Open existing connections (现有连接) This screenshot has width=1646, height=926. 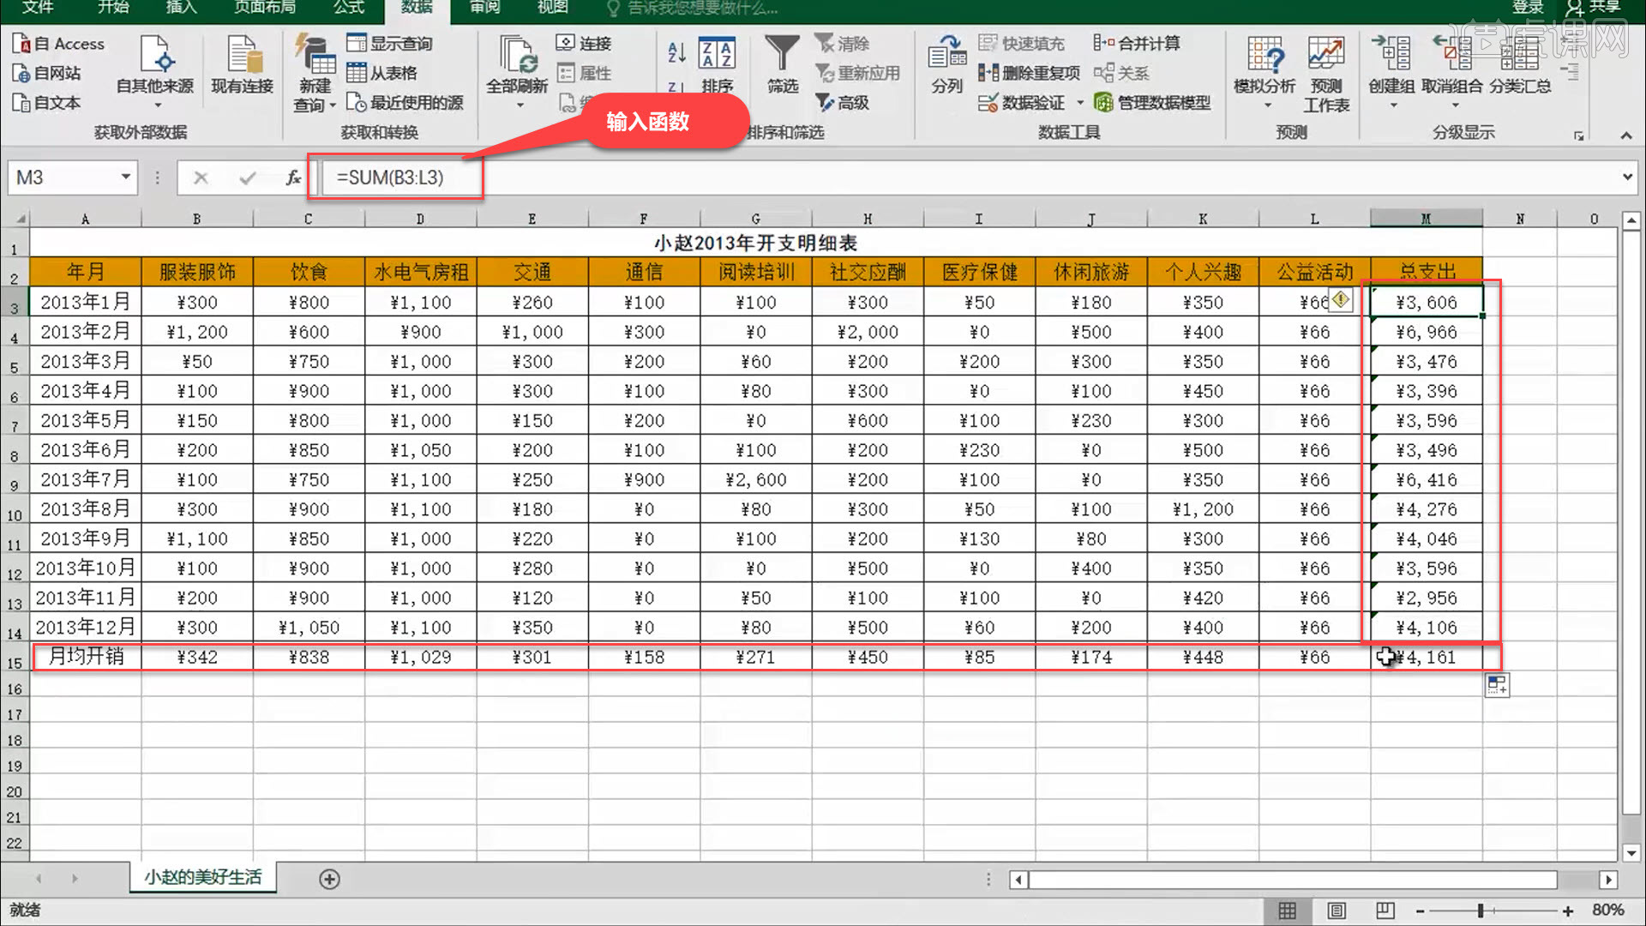242,67
